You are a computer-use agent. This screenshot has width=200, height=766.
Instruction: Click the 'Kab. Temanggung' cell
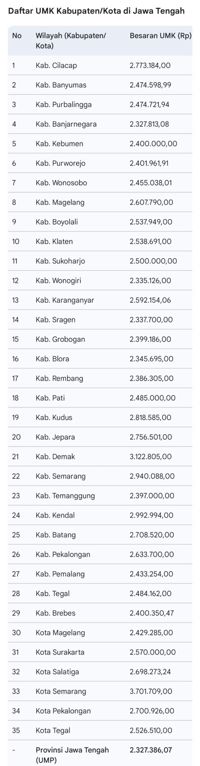pyautogui.click(x=65, y=496)
